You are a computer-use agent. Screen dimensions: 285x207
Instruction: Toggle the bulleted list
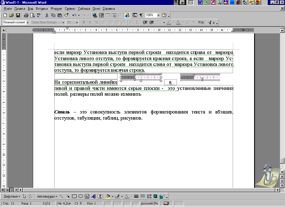click(x=139, y=23)
